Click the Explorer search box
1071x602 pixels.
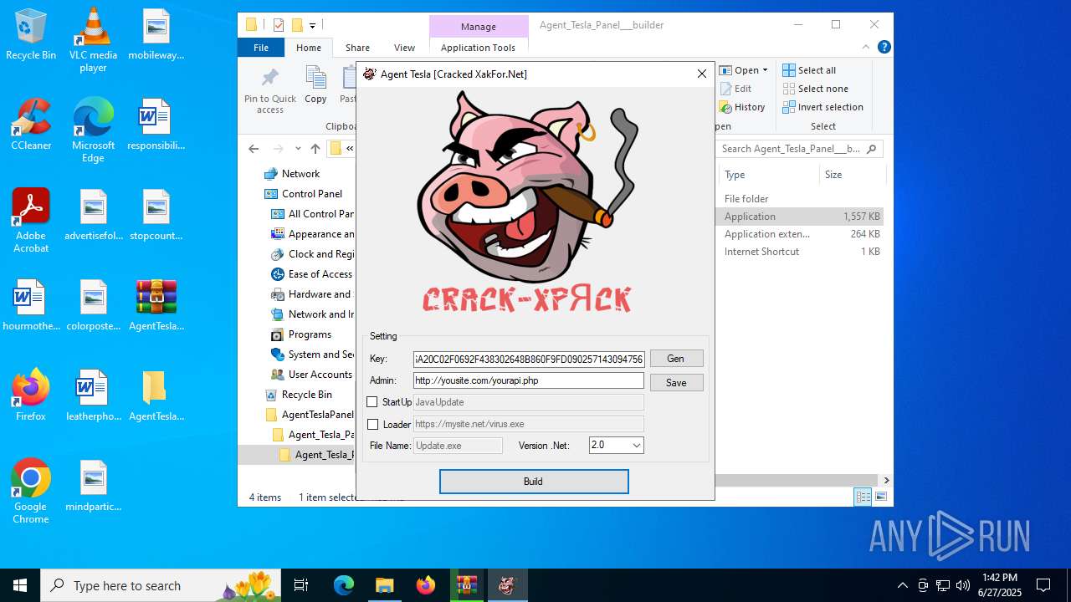[801, 149]
